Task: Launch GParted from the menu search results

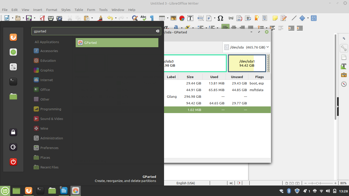Action: (117, 43)
